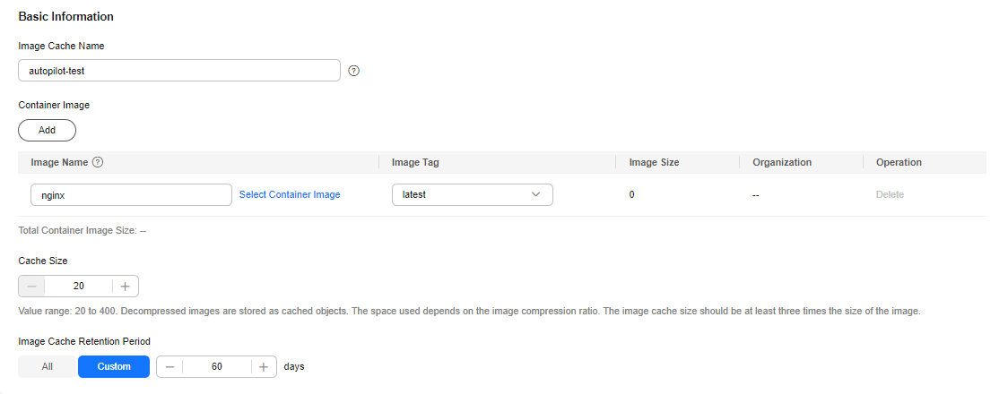Viewport: 1008px width, 394px height.
Task: Decrease Cache Size with minus button
Action: pyautogui.click(x=31, y=287)
